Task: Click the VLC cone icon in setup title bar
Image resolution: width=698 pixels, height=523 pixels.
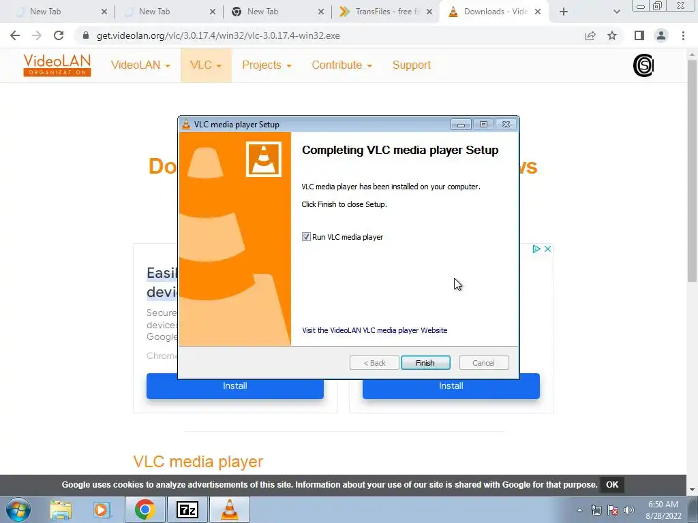Action: point(186,125)
